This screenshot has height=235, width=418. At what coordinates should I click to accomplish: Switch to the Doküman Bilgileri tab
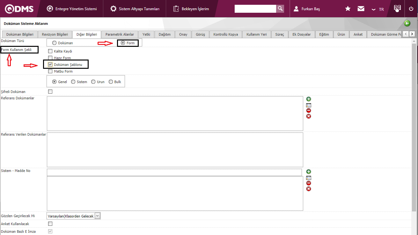[20, 34]
